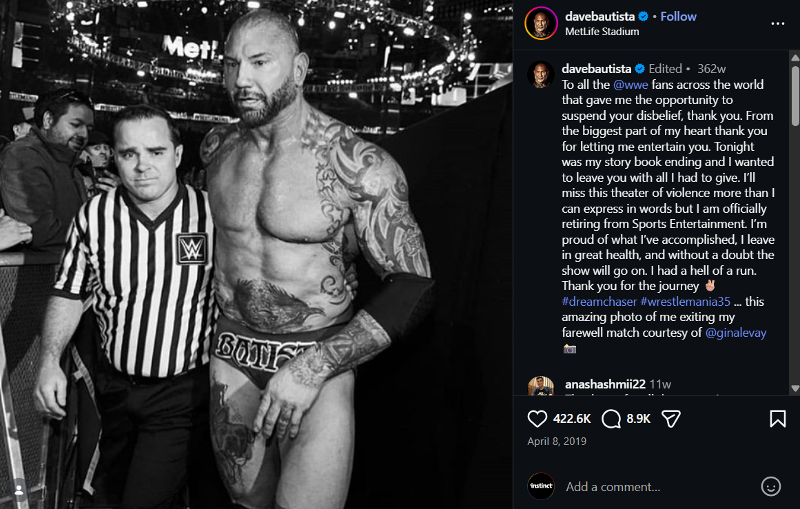This screenshot has width=800, height=509.
Task: Click the April 8, 2019 post date
Action: (557, 442)
